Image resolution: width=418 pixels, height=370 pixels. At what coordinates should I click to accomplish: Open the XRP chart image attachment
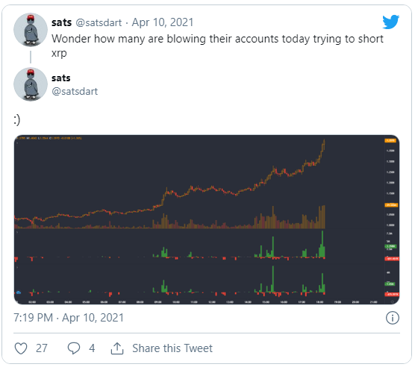pyautogui.click(x=207, y=219)
